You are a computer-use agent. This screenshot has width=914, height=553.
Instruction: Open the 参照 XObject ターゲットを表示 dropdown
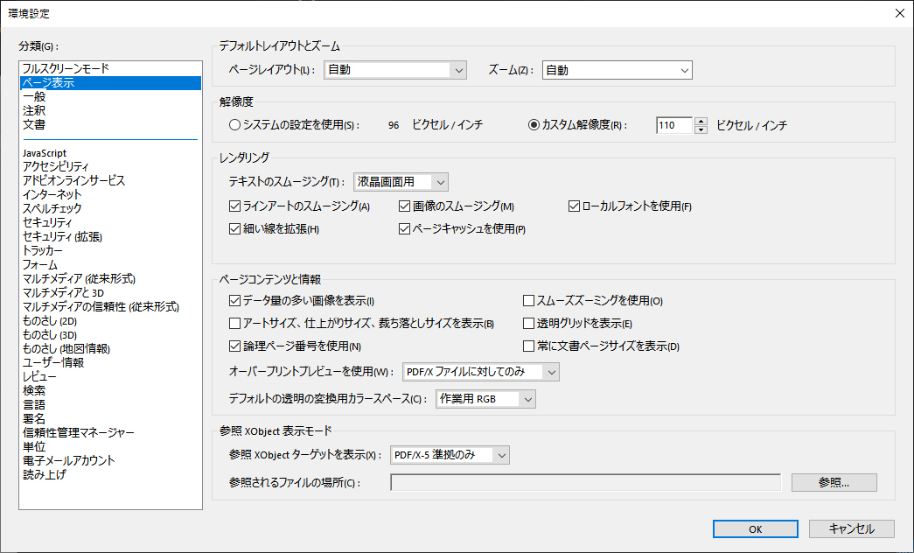[450, 454]
